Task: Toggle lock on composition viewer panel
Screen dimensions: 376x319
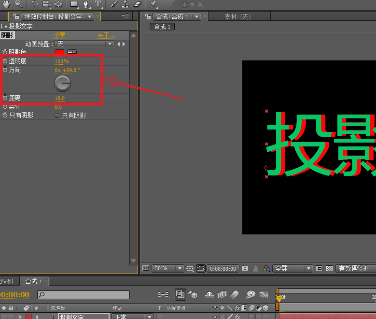Action: [148, 16]
